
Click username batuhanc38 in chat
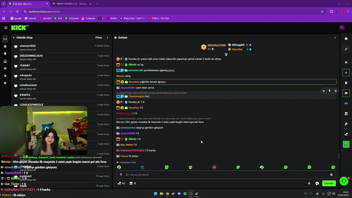coord(135,70)
